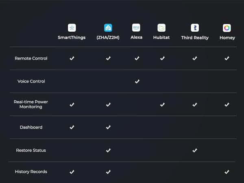This screenshot has width=244, height=183.
Task: Click the Amazon Alexa logo icon
Action: pos(136,28)
